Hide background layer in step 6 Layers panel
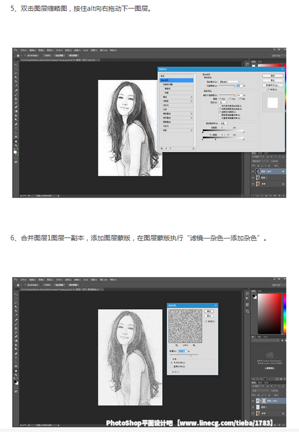 pos(253,413)
